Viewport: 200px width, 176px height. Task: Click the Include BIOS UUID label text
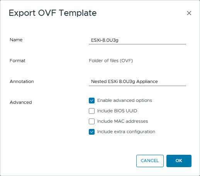[117, 111]
